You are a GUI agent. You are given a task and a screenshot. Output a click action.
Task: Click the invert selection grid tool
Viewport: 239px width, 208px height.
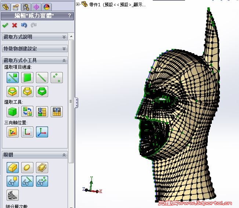coord(27,112)
